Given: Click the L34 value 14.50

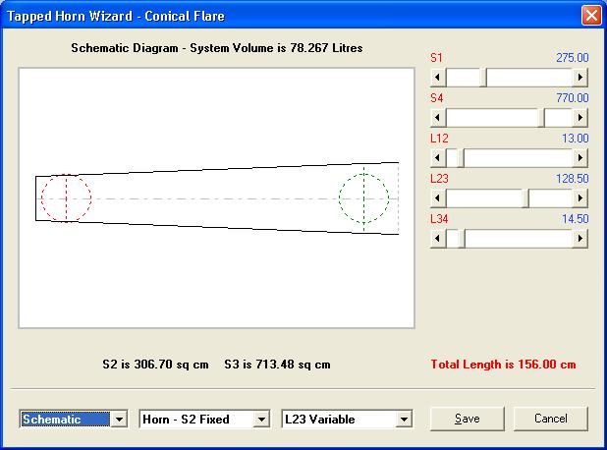Looking at the screenshot, I should click(x=575, y=219).
